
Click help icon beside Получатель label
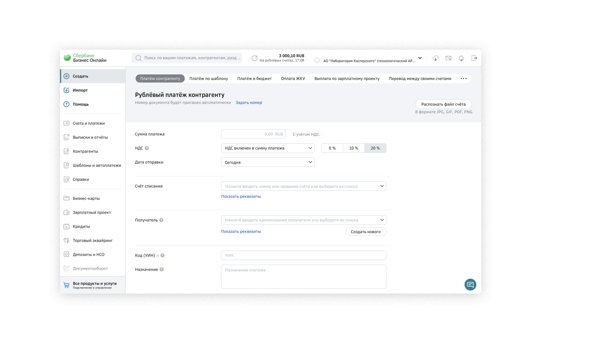point(161,220)
